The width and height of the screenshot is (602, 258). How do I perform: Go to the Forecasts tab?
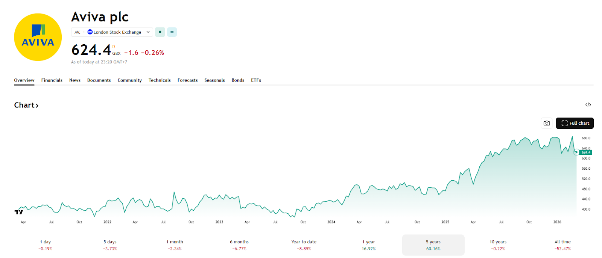(187, 80)
